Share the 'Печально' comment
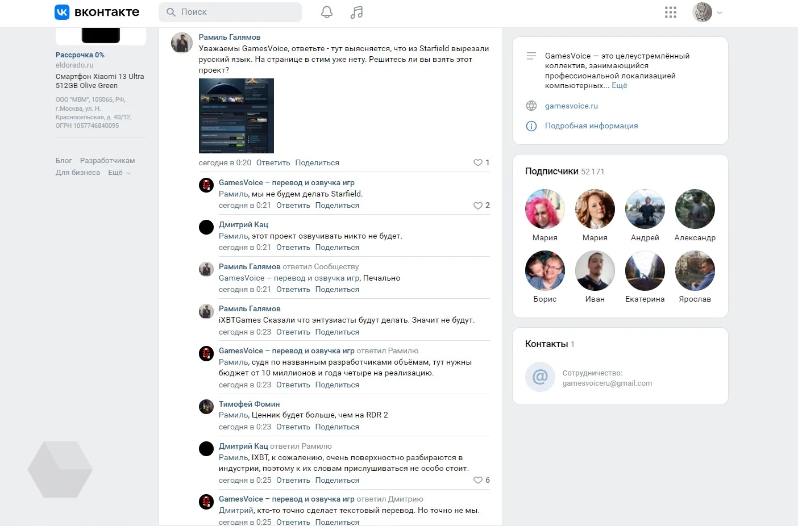Viewport: 798px width, 526px height. (337, 290)
